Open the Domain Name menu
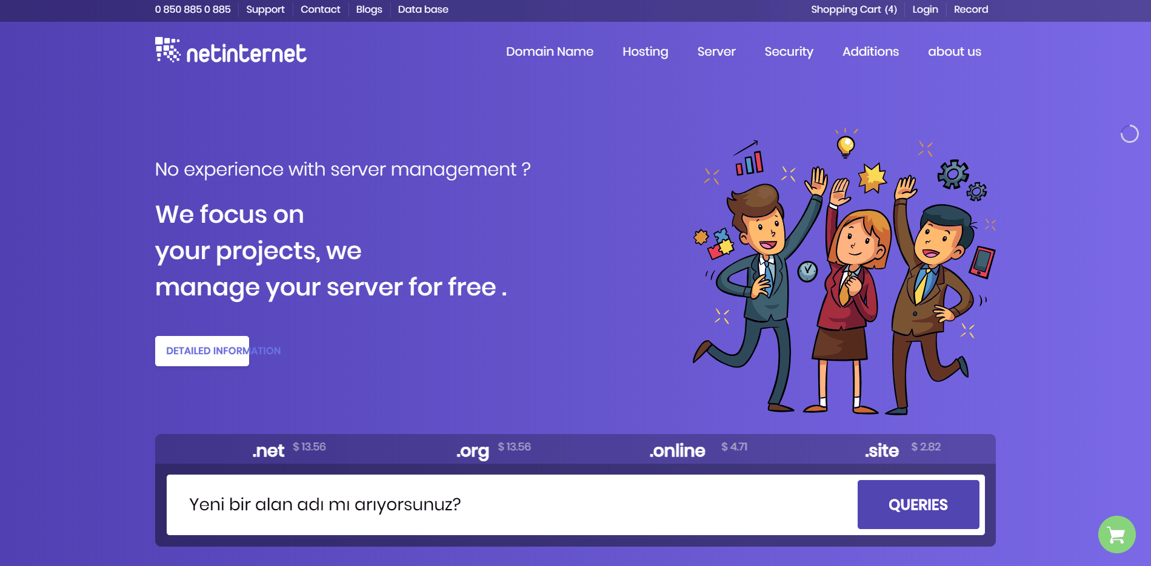Image resolution: width=1151 pixels, height=566 pixels. coord(549,51)
